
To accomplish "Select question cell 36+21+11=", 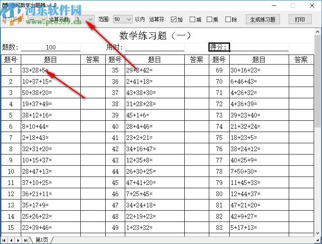I will [x=51, y=194].
